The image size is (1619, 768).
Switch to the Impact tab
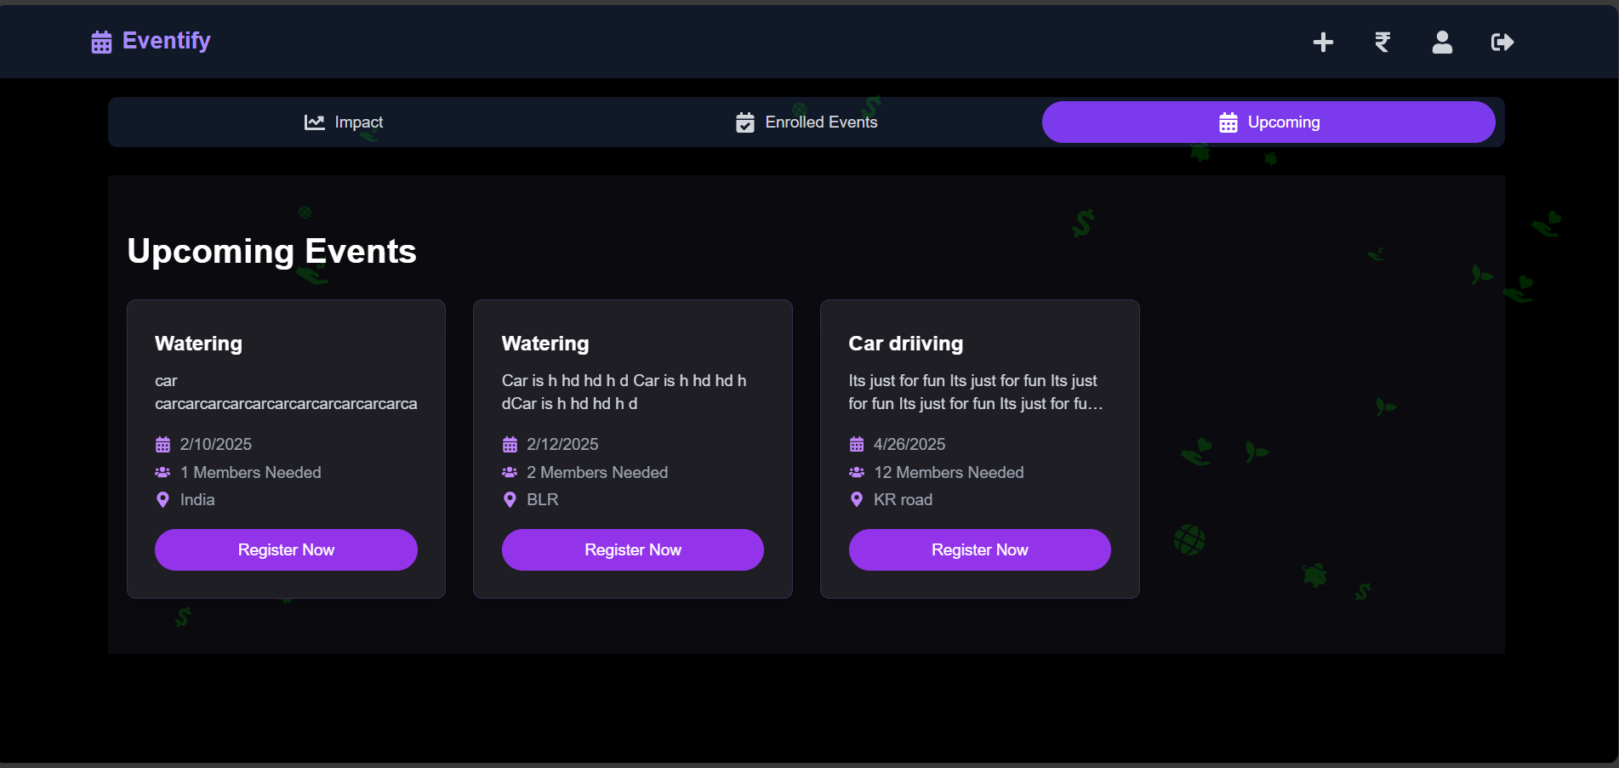(344, 122)
